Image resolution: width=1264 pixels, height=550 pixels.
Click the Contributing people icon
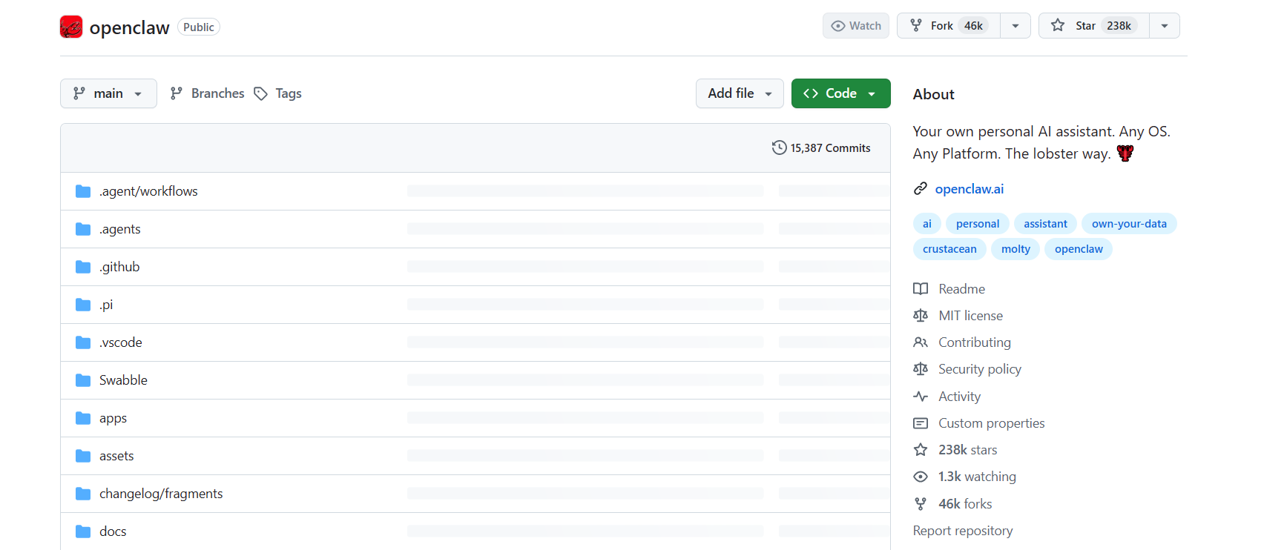coord(921,342)
